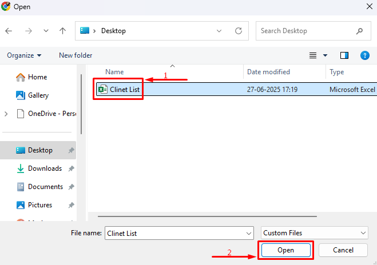The image size is (377, 265).
Task: Click the navigation pane vertical scrollbar
Action: 81,104
